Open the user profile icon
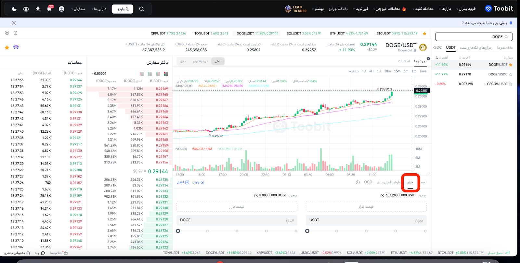Image resolution: width=520 pixels, height=263 pixels. [61, 9]
